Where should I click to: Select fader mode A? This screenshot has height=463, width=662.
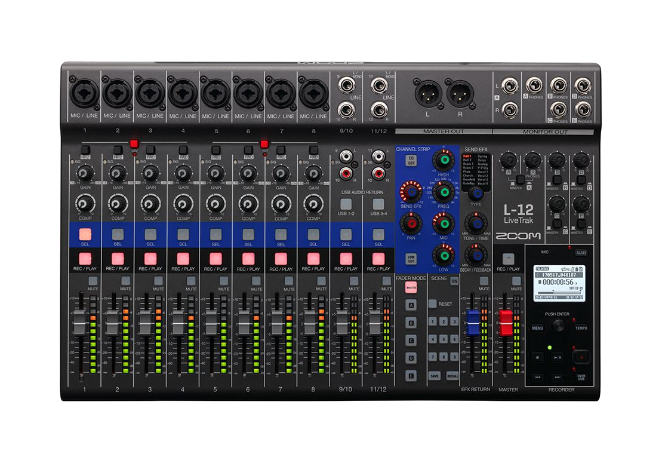[x=411, y=305]
